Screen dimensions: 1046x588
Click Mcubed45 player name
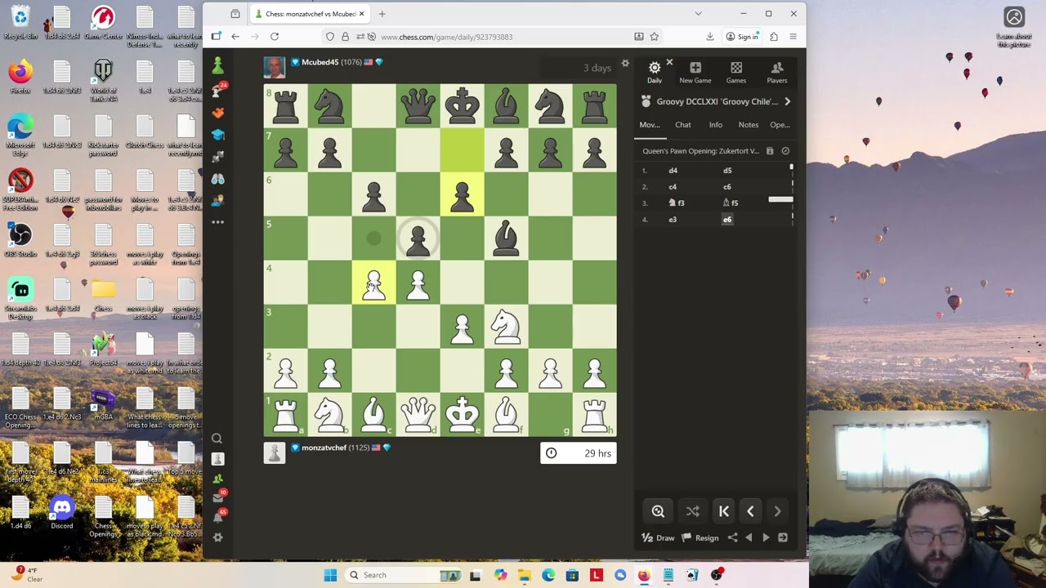coord(320,62)
